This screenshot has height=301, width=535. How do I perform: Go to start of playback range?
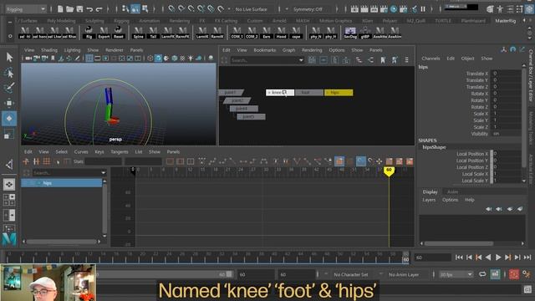pyautogui.click(x=459, y=258)
